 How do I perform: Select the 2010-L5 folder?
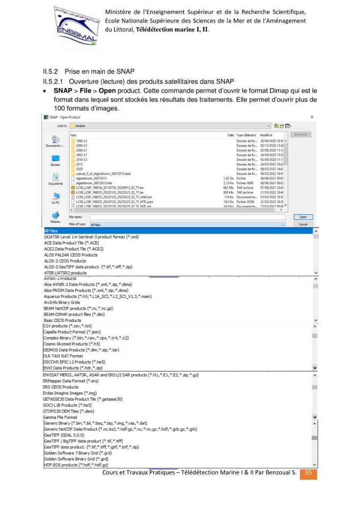(x=81, y=160)
